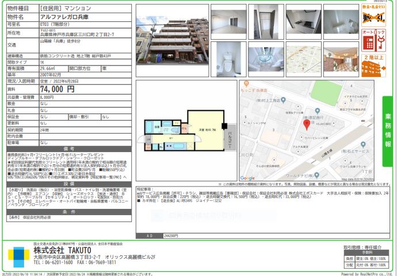
Task: Click the リバービレッジ兵庫 circle marker on the map
Action: tap(301, 137)
